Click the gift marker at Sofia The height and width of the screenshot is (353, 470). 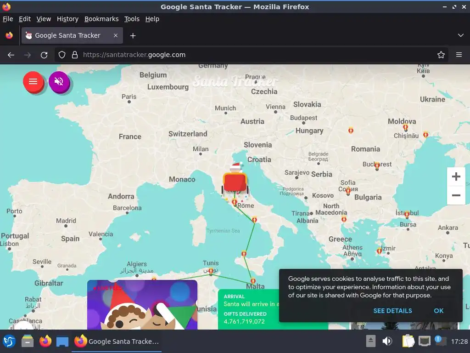348,191
